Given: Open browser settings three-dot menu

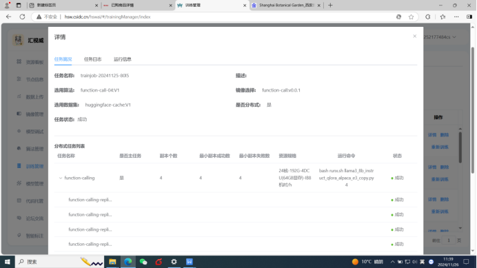Looking at the screenshot, I should tap(456, 17).
